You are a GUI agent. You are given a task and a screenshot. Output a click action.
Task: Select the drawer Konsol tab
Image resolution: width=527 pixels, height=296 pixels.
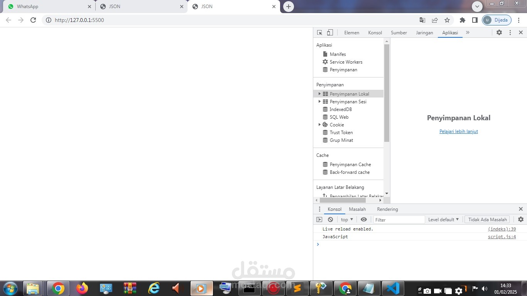click(x=334, y=209)
